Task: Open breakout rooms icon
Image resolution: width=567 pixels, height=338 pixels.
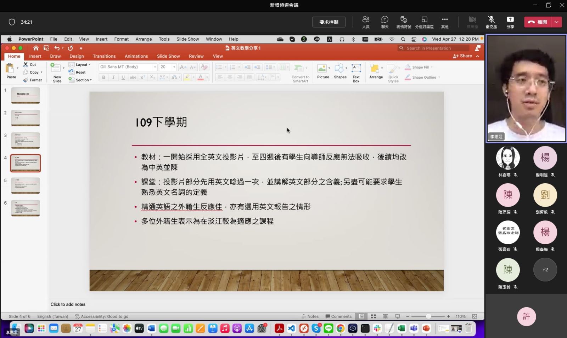Action: click(x=424, y=20)
